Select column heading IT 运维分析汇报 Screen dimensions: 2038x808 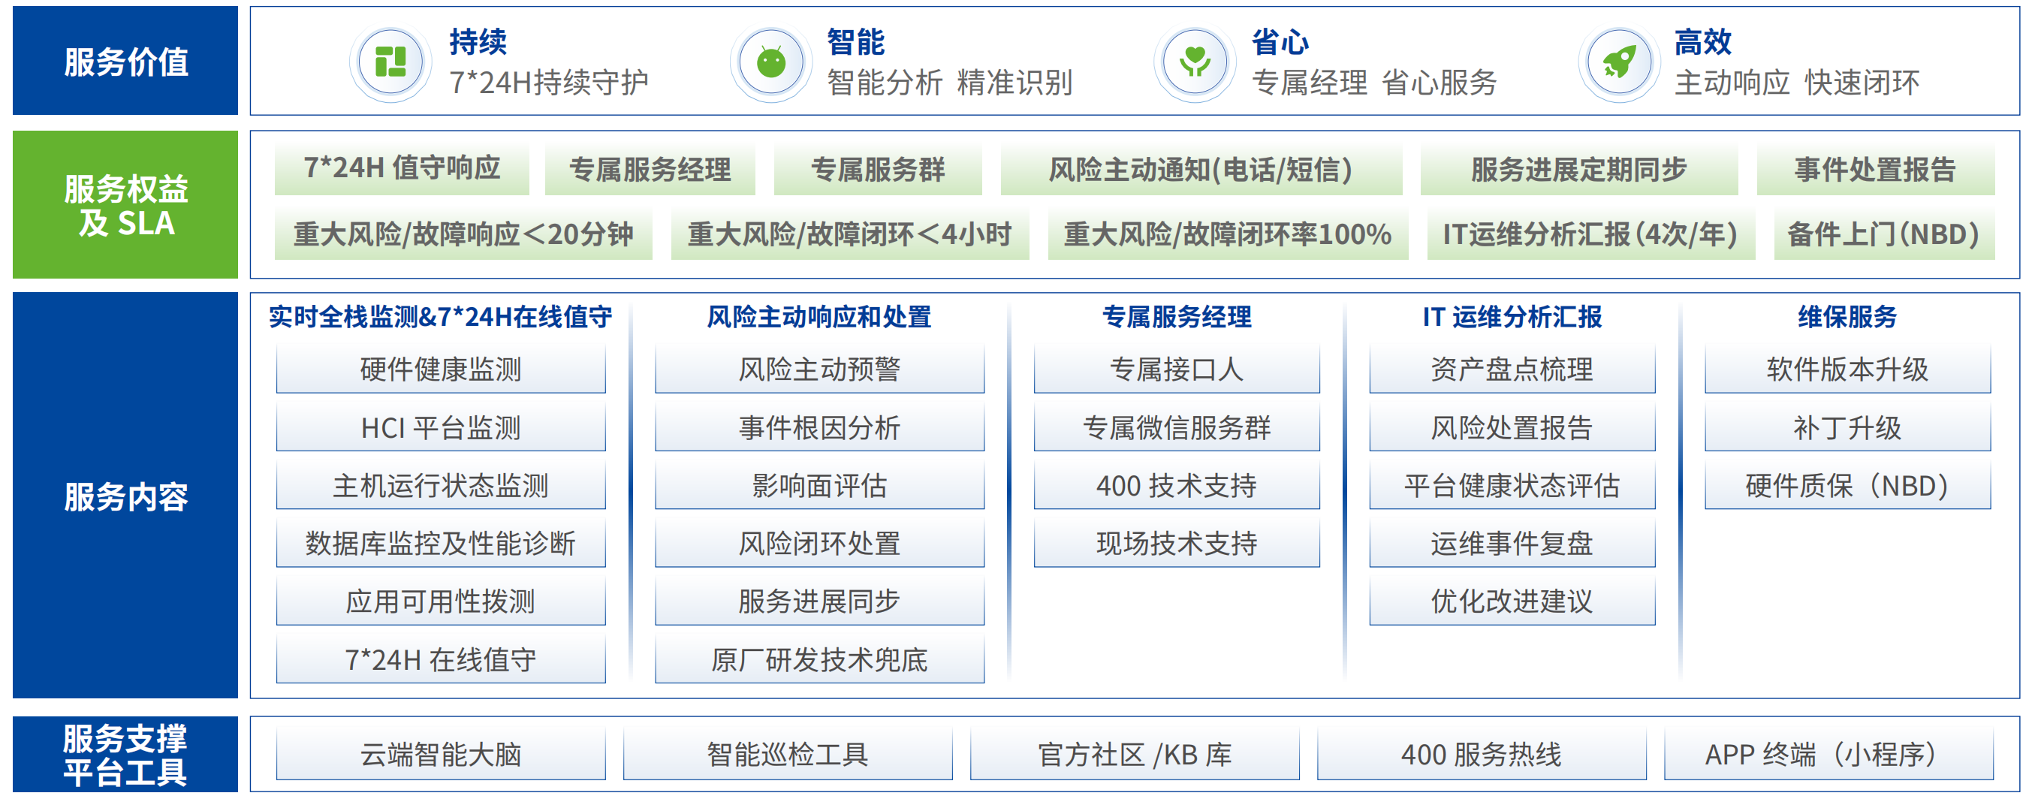point(1512,317)
